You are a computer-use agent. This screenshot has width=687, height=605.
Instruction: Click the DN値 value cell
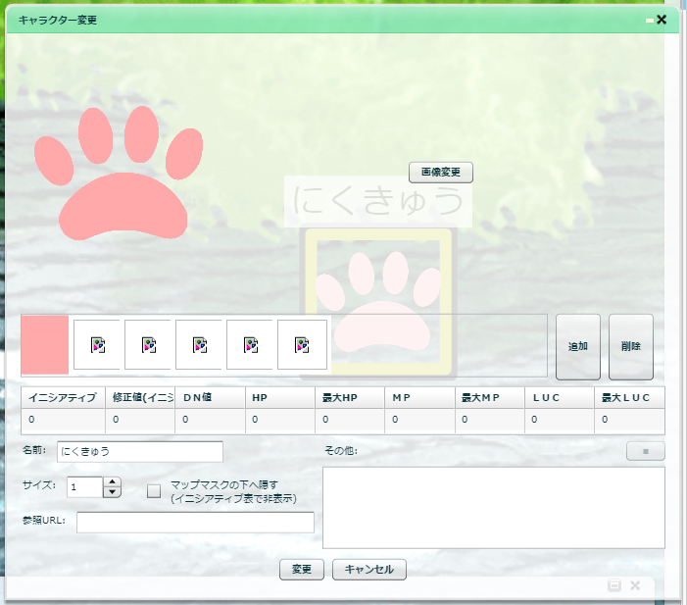pos(211,421)
